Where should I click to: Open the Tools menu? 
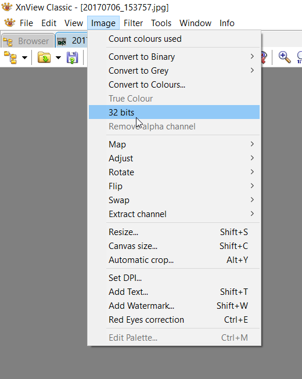point(161,23)
